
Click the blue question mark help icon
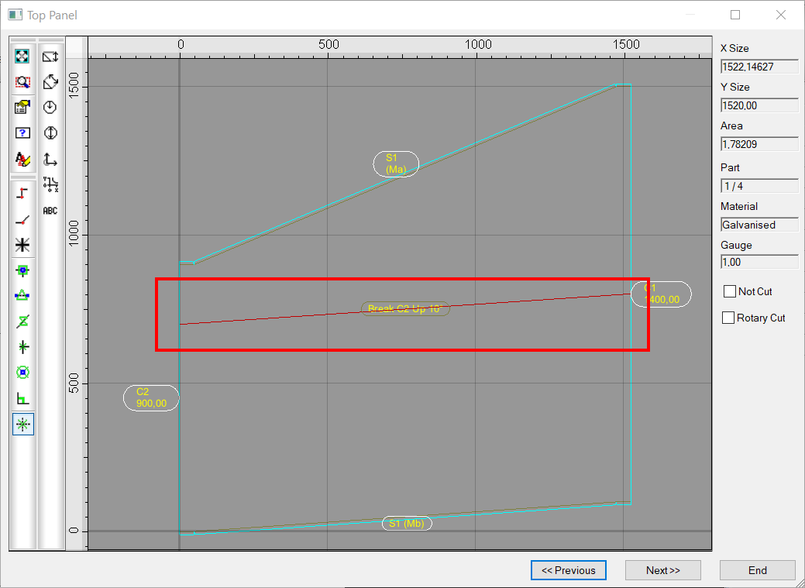coord(22,133)
